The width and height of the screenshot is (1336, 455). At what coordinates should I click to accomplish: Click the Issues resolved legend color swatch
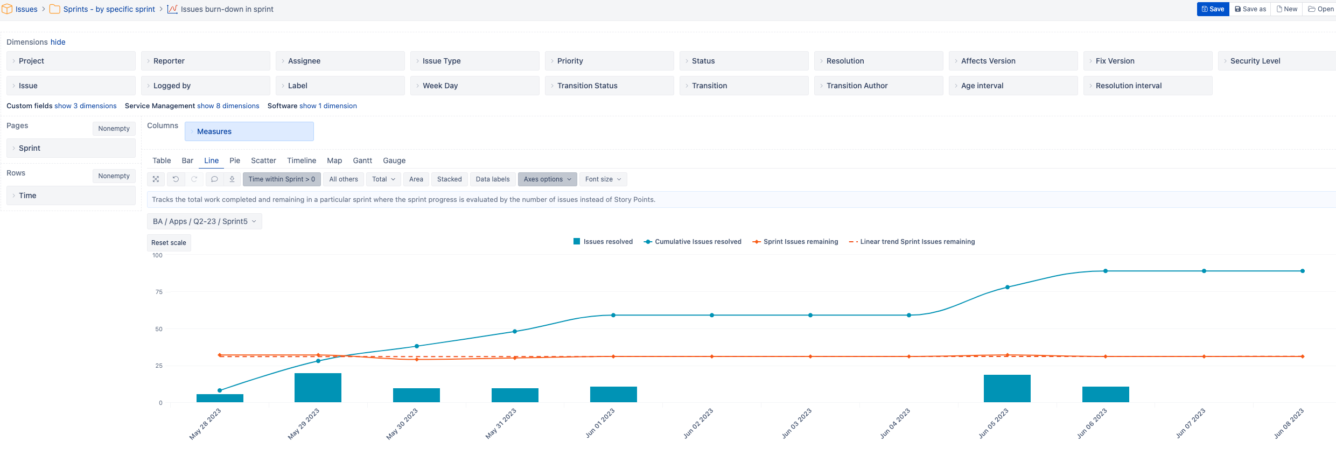(x=577, y=242)
